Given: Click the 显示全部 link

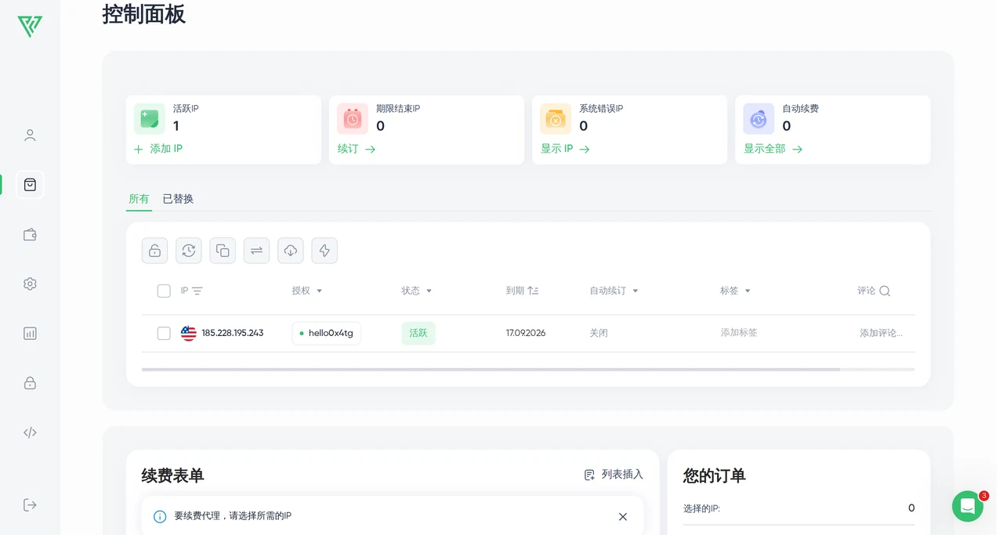Looking at the screenshot, I should (773, 149).
